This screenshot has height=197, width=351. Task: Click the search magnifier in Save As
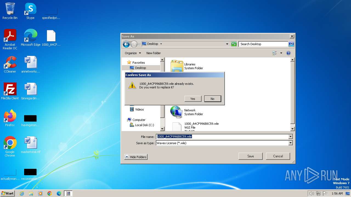coord(291,44)
